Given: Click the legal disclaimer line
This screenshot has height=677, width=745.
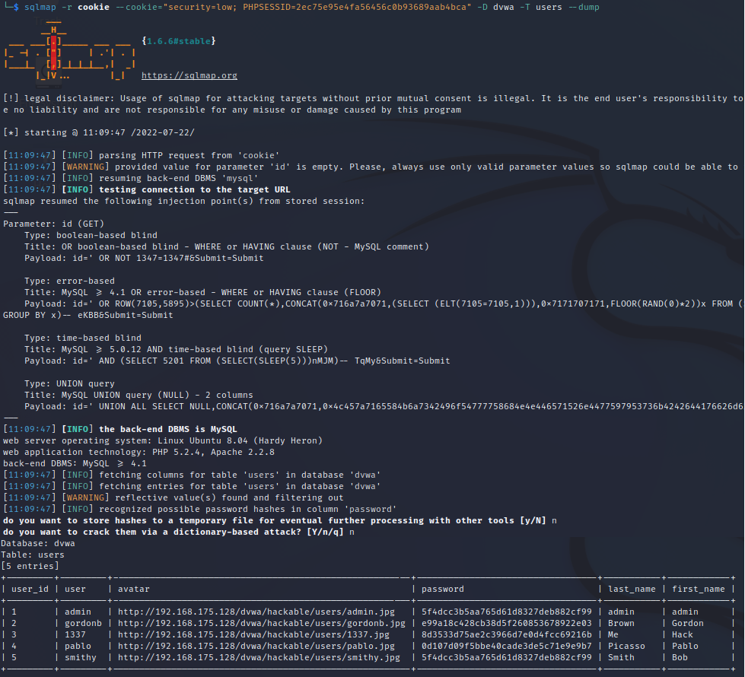Looking at the screenshot, I should [x=373, y=98].
